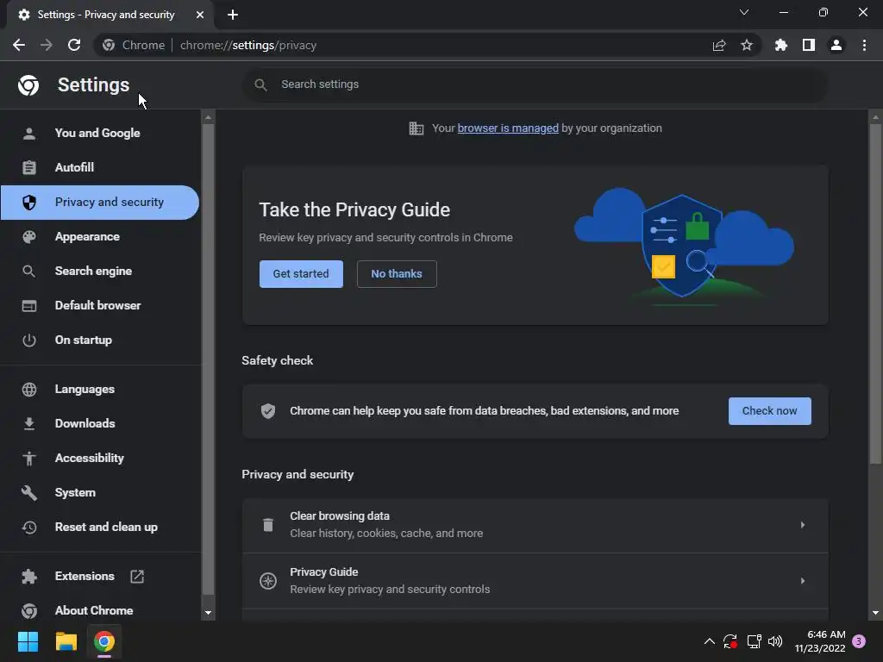This screenshot has width=883, height=662.
Task: Show hidden system tray icons
Action: (x=710, y=641)
